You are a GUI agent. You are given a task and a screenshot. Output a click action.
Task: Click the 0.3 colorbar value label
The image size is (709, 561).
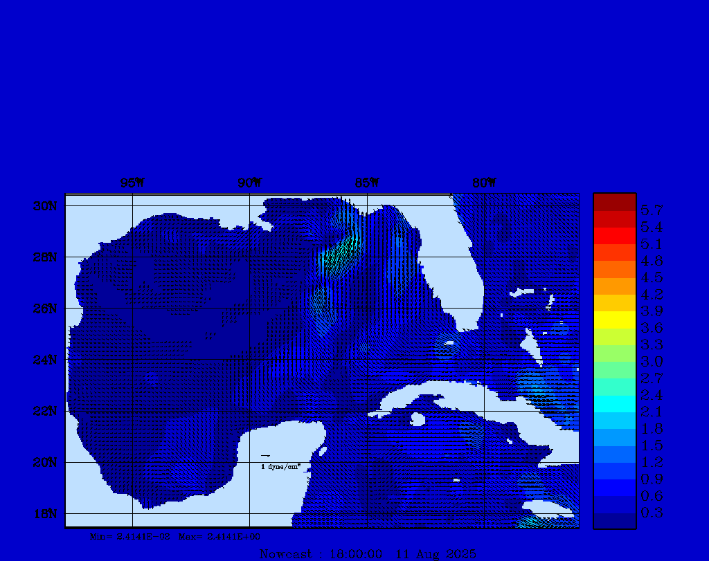652,513
